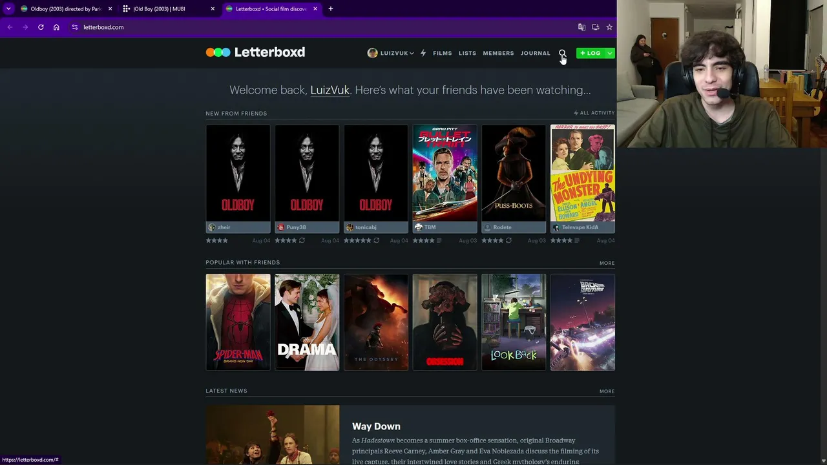Click the POPULAR WITH FRIENDS heading link
Viewport: 827px width, 465px height.
(x=243, y=263)
